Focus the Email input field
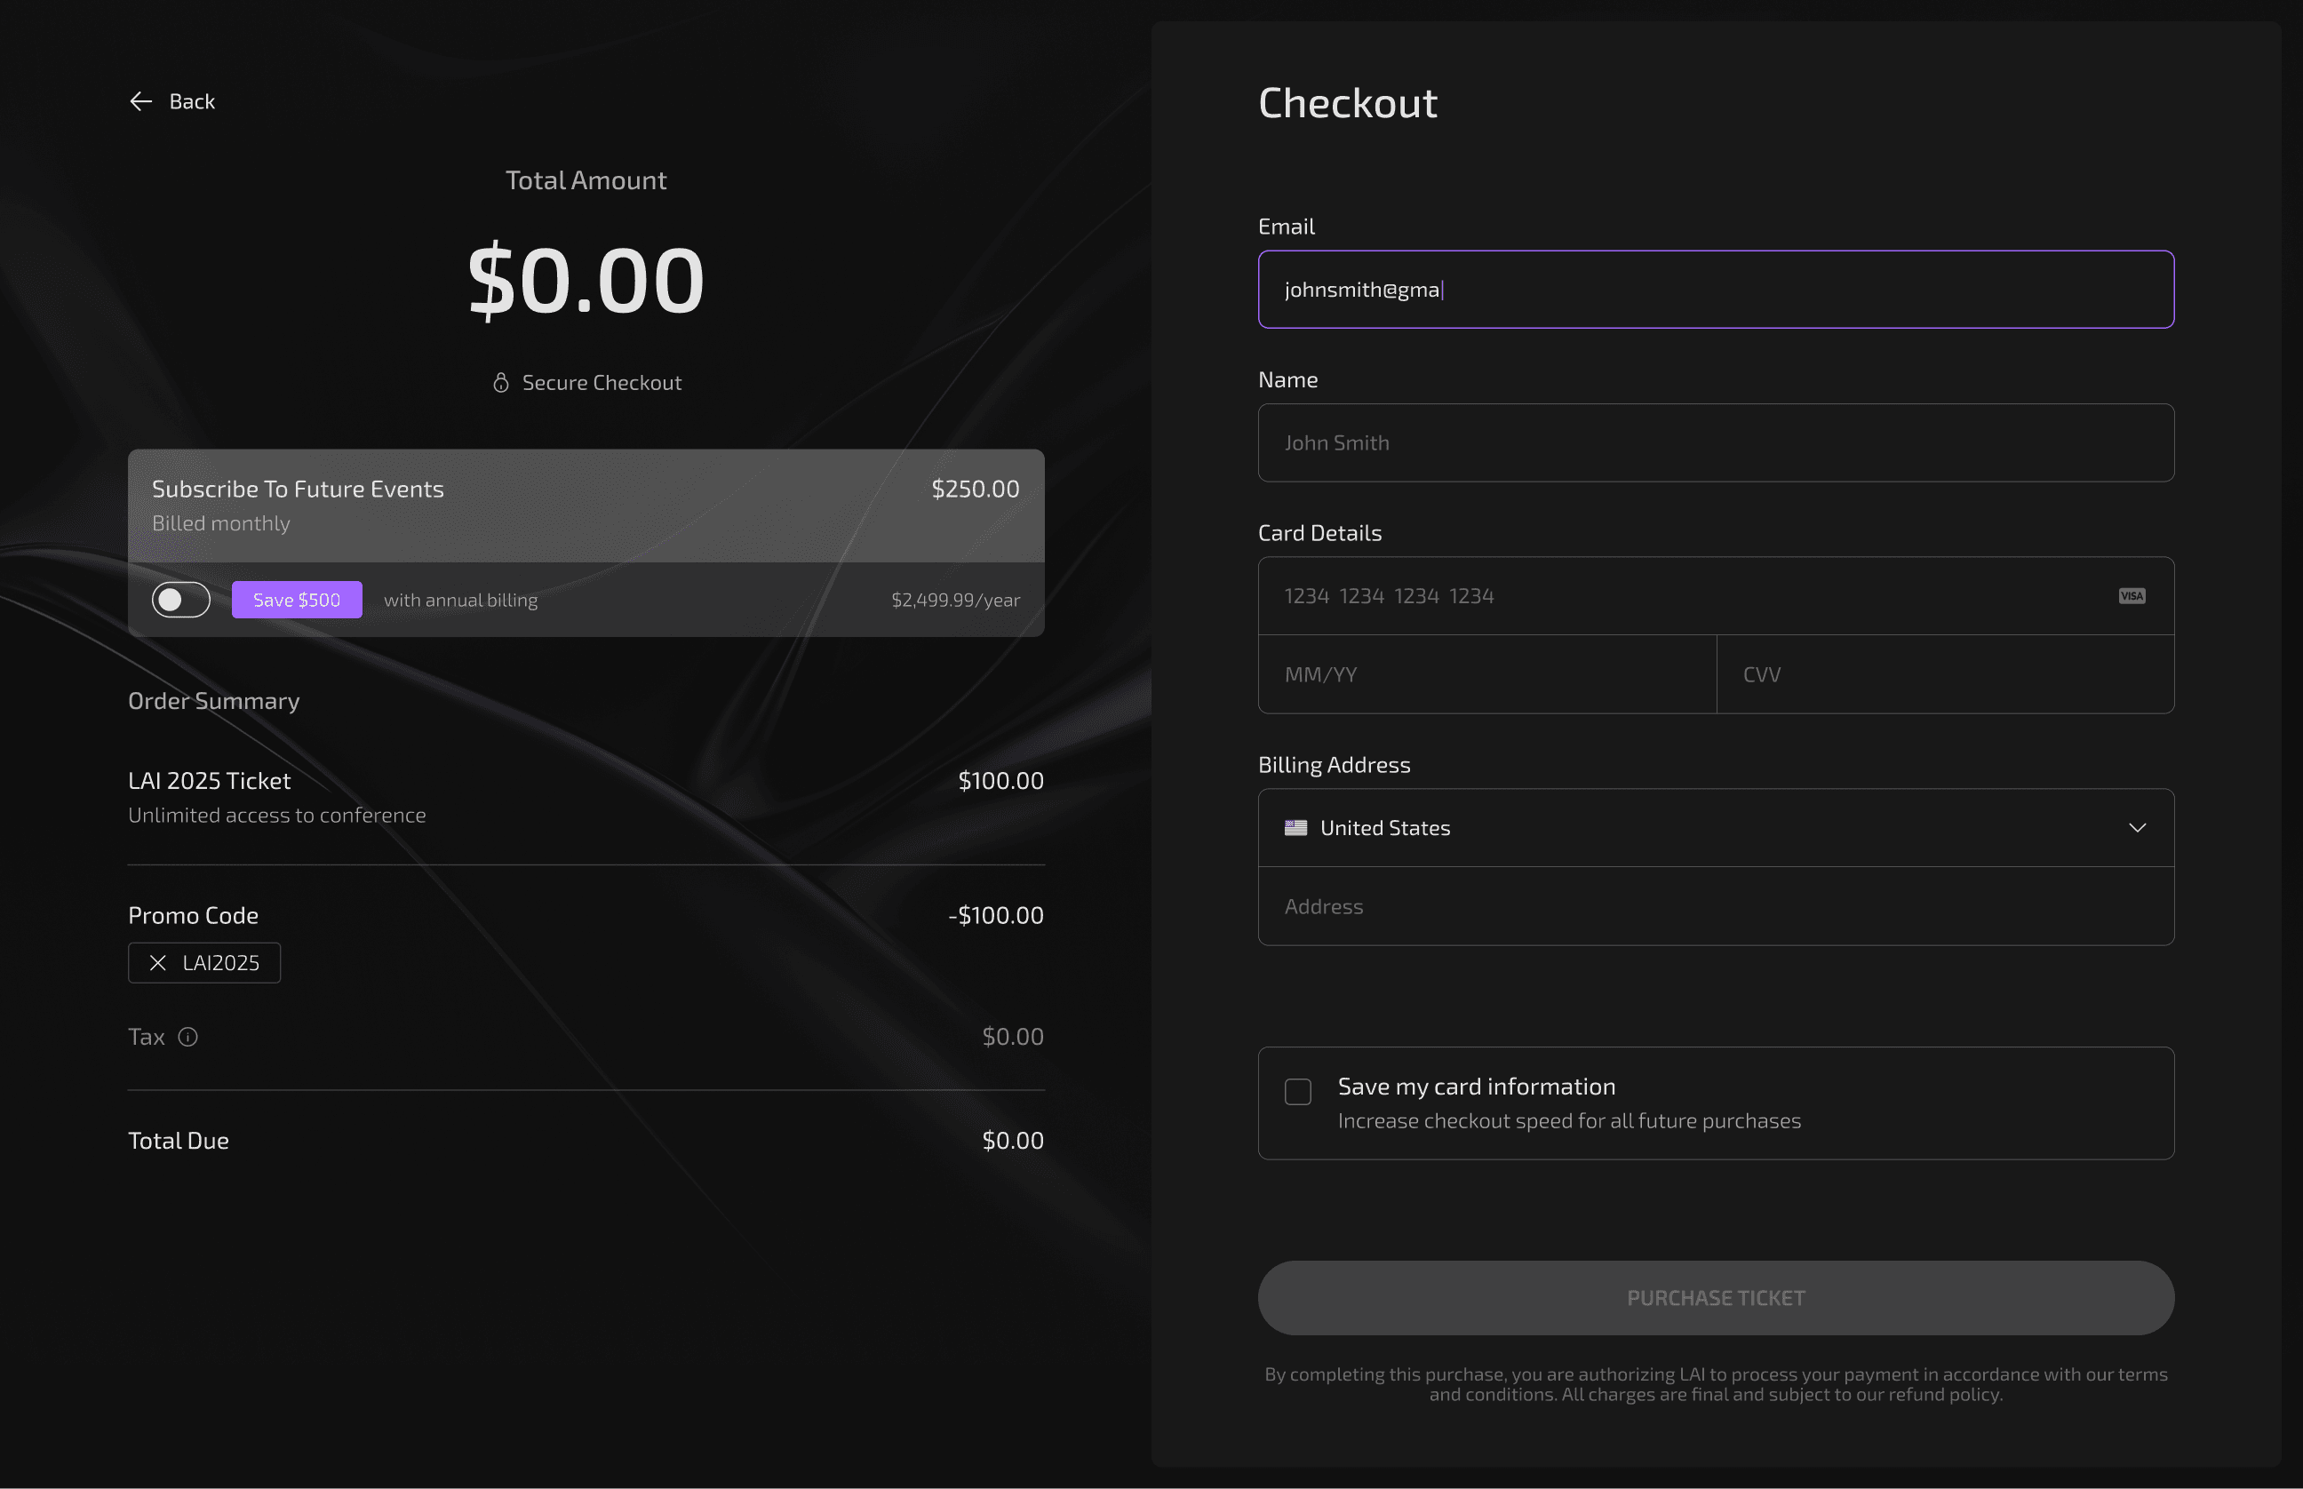The image size is (2303, 1489). pyautogui.click(x=1716, y=289)
